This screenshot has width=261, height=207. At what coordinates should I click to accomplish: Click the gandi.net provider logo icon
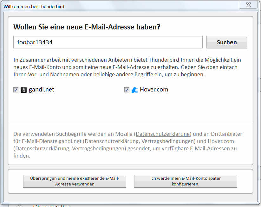[x=24, y=90]
